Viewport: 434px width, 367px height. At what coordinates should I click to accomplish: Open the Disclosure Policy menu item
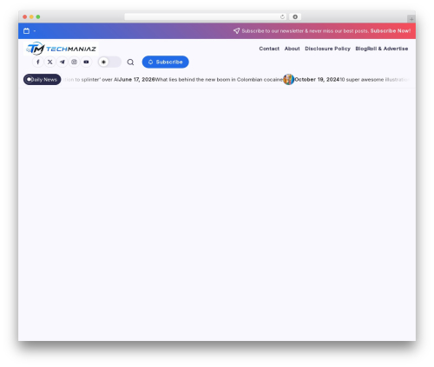pos(327,49)
